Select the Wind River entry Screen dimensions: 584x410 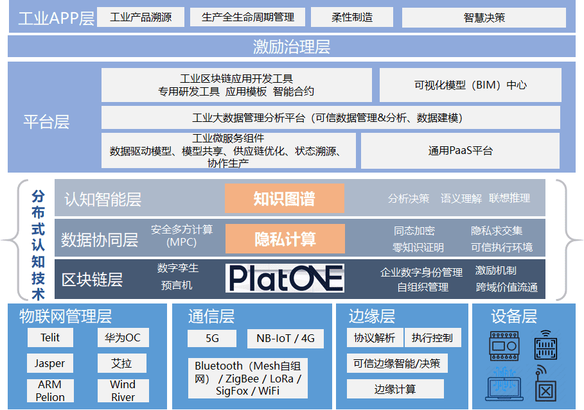(123, 390)
